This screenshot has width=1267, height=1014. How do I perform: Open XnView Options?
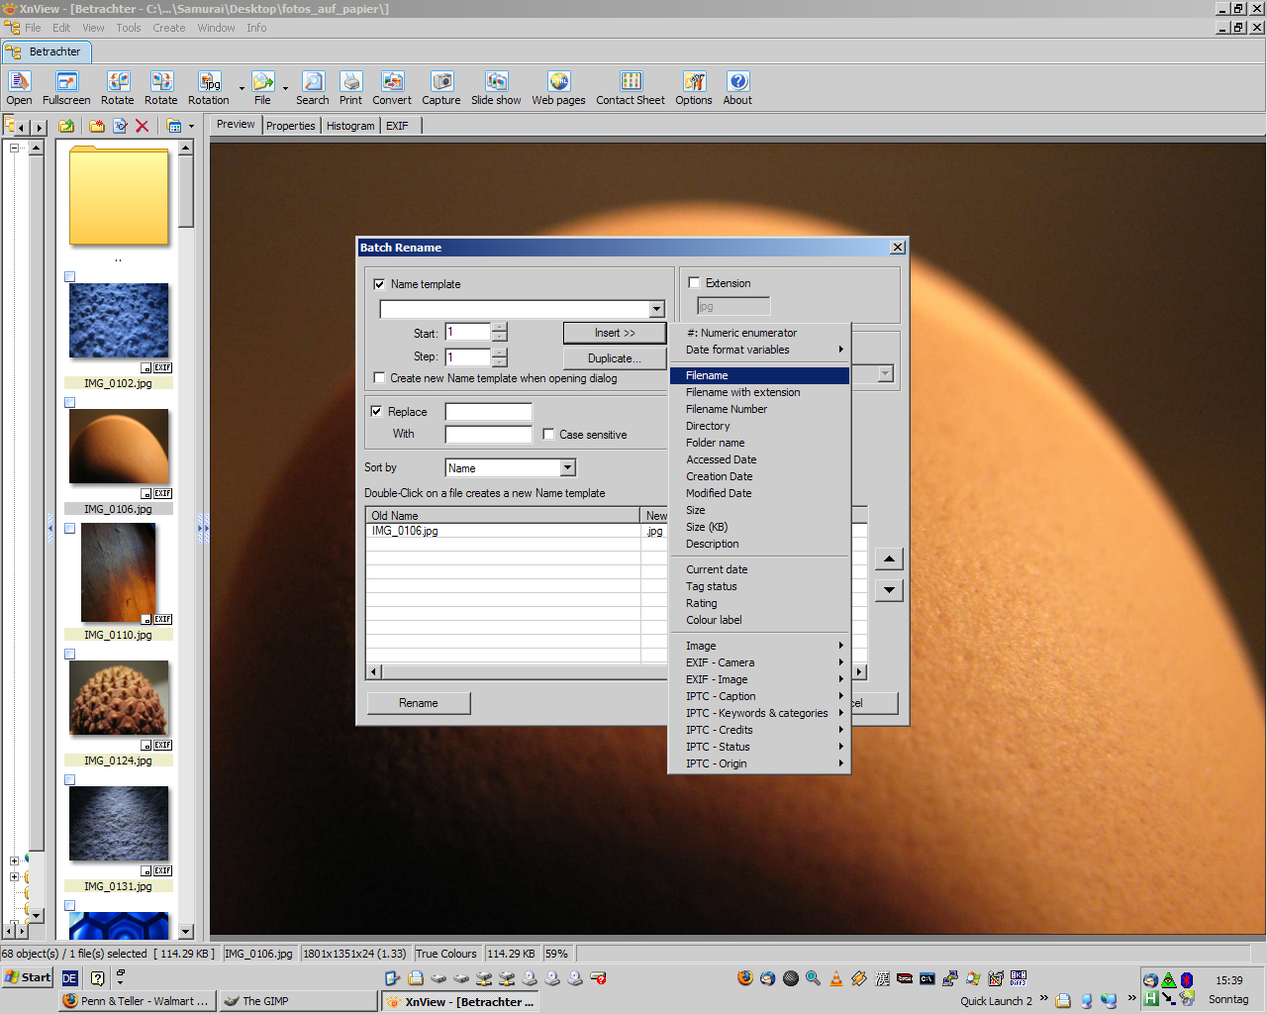694,87
